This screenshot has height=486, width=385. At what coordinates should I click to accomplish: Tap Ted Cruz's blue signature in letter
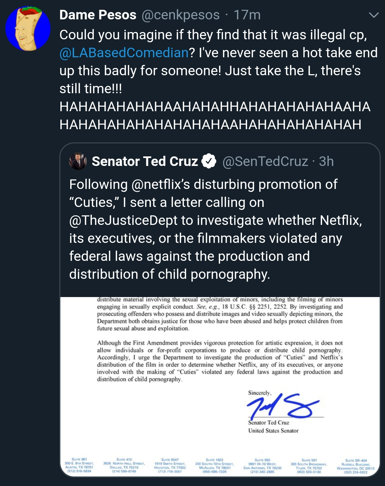tap(283, 405)
